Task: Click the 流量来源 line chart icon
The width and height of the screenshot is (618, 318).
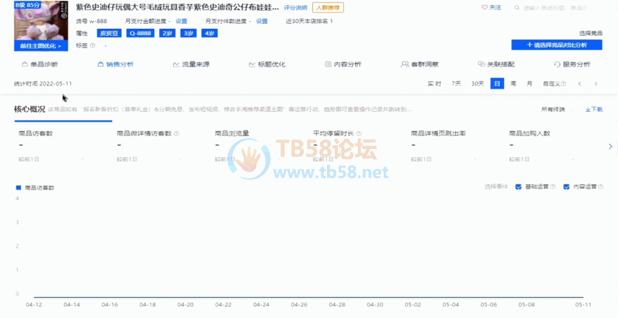Action: (x=176, y=65)
